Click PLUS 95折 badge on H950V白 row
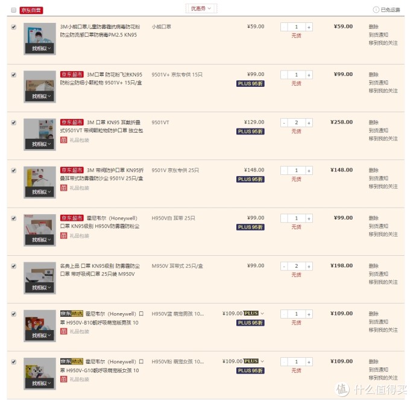410x400 pixels. [x=250, y=227]
